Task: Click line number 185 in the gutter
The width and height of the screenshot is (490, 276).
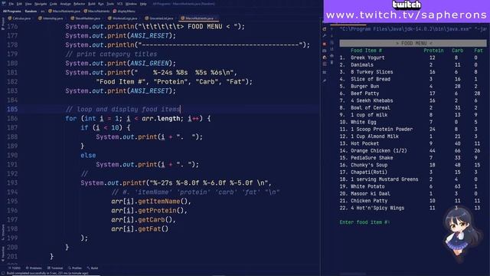Action: 12,109
